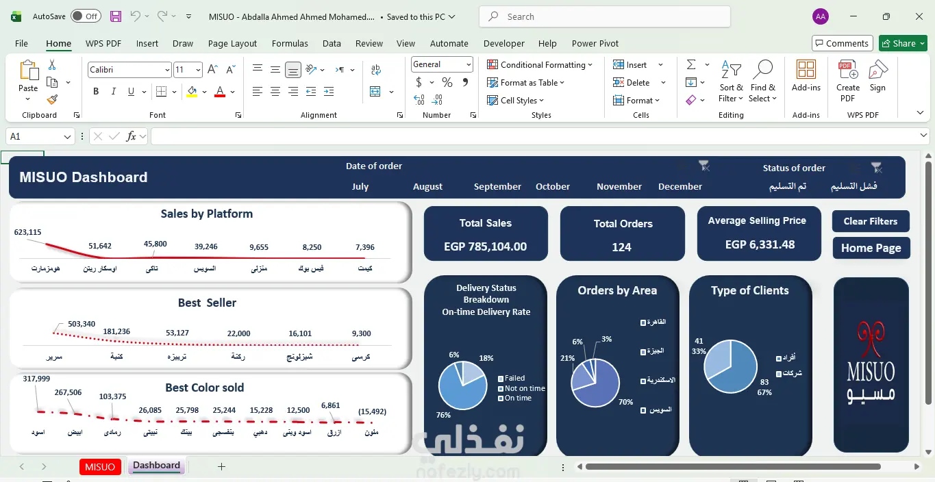The width and height of the screenshot is (935, 482).
Task: Click the Clear Filters button
Action: click(871, 221)
